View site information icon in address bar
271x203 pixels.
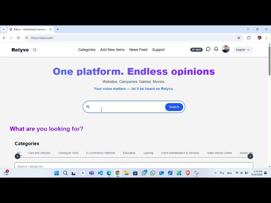tap(27, 38)
